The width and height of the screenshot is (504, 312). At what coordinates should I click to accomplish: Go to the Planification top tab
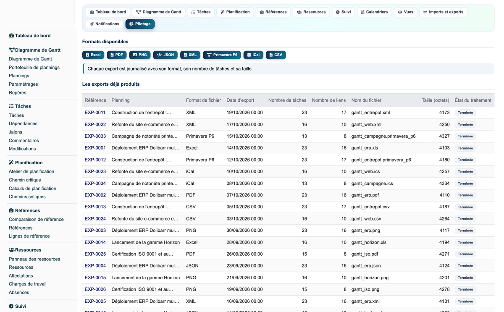click(x=235, y=12)
